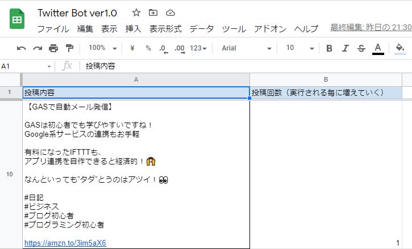Click the Twitter Bot ver1.0 title

77,13
